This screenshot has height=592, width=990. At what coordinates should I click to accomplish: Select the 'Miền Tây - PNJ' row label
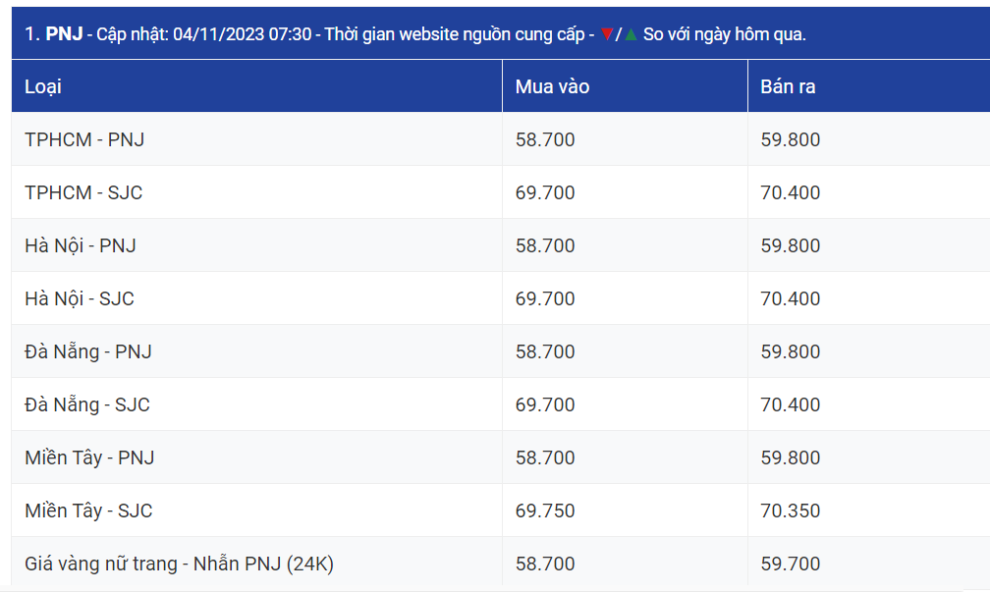89,457
